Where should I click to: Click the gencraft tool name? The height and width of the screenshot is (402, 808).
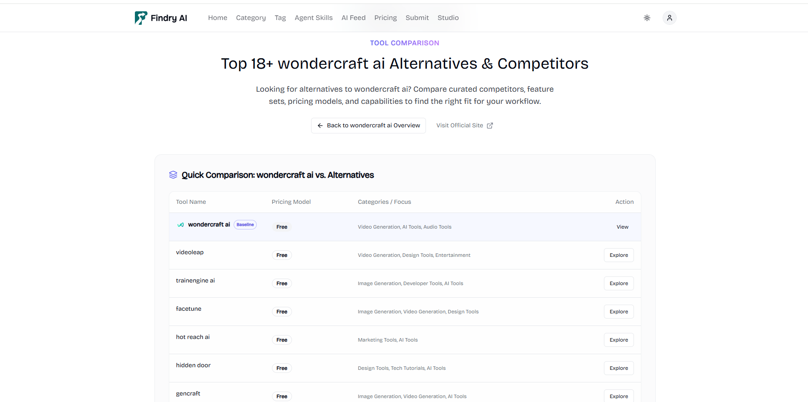point(188,394)
